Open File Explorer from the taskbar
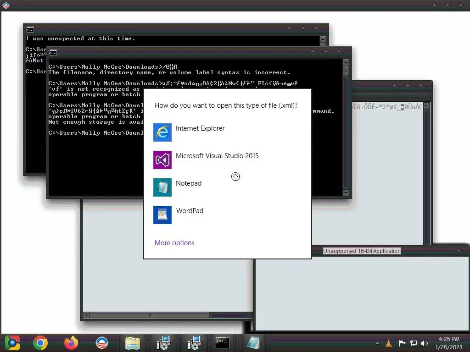This screenshot has width=470, height=352. [133, 343]
